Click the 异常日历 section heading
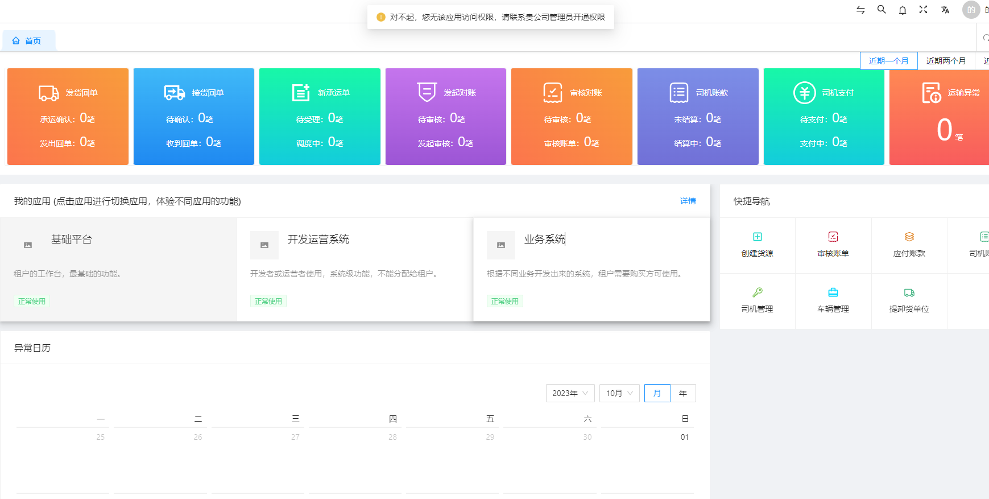989x499 pixels. click(32, 348)
